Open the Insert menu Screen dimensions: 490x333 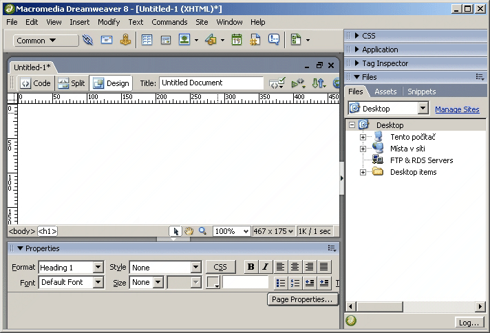coord(79,22)
